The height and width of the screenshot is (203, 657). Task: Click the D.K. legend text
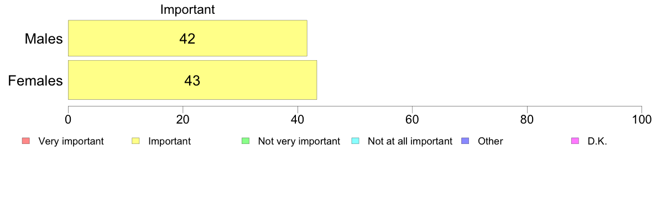coord(597,141)
